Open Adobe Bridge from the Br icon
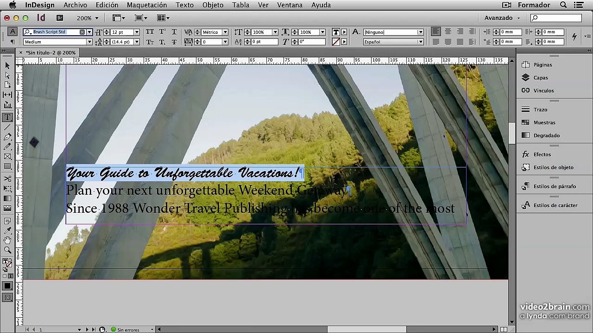Image resolution: width=593 pixels, height=333 pixels. [x=60, y=18]
